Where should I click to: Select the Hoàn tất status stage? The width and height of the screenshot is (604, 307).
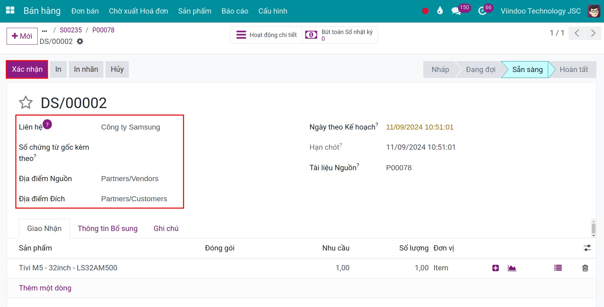(x=574, y=69)
